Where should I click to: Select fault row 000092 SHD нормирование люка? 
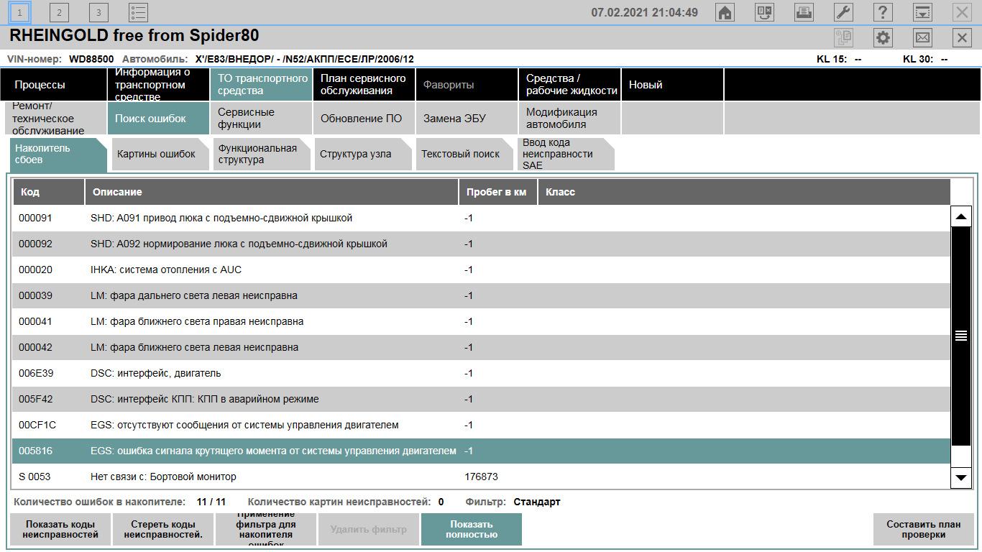click(x=482, y=244)
